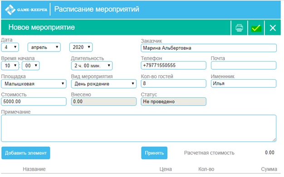Screen dimensions: 284x177
Task: Click the printer icon in the header
Action: 239,28
